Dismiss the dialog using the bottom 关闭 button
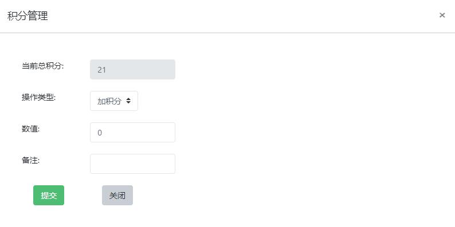The height and width of the screenshot is (227, 455). pyautogui.click(x=117, y=196)
